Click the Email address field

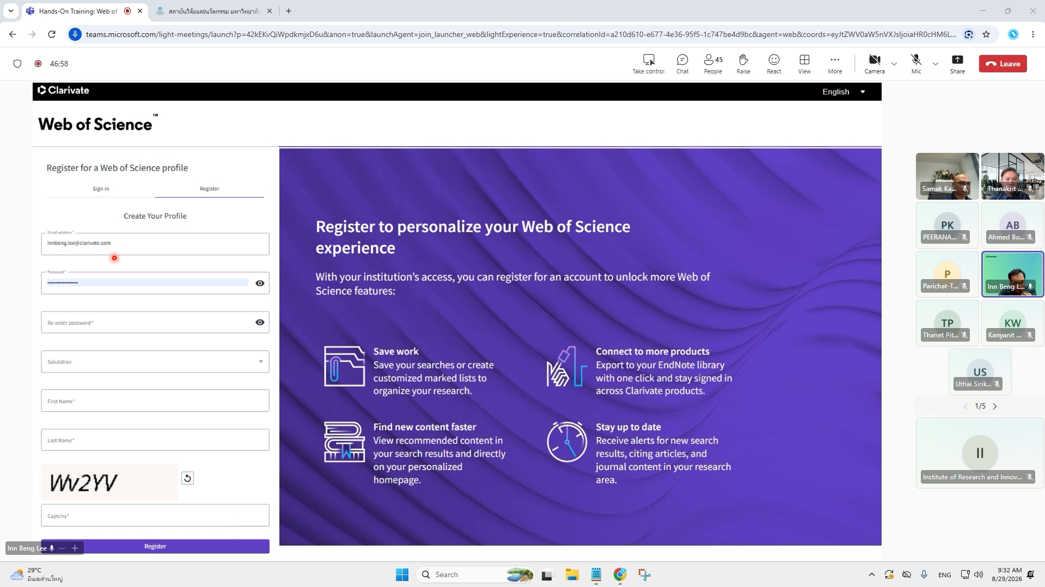(155, 244)
